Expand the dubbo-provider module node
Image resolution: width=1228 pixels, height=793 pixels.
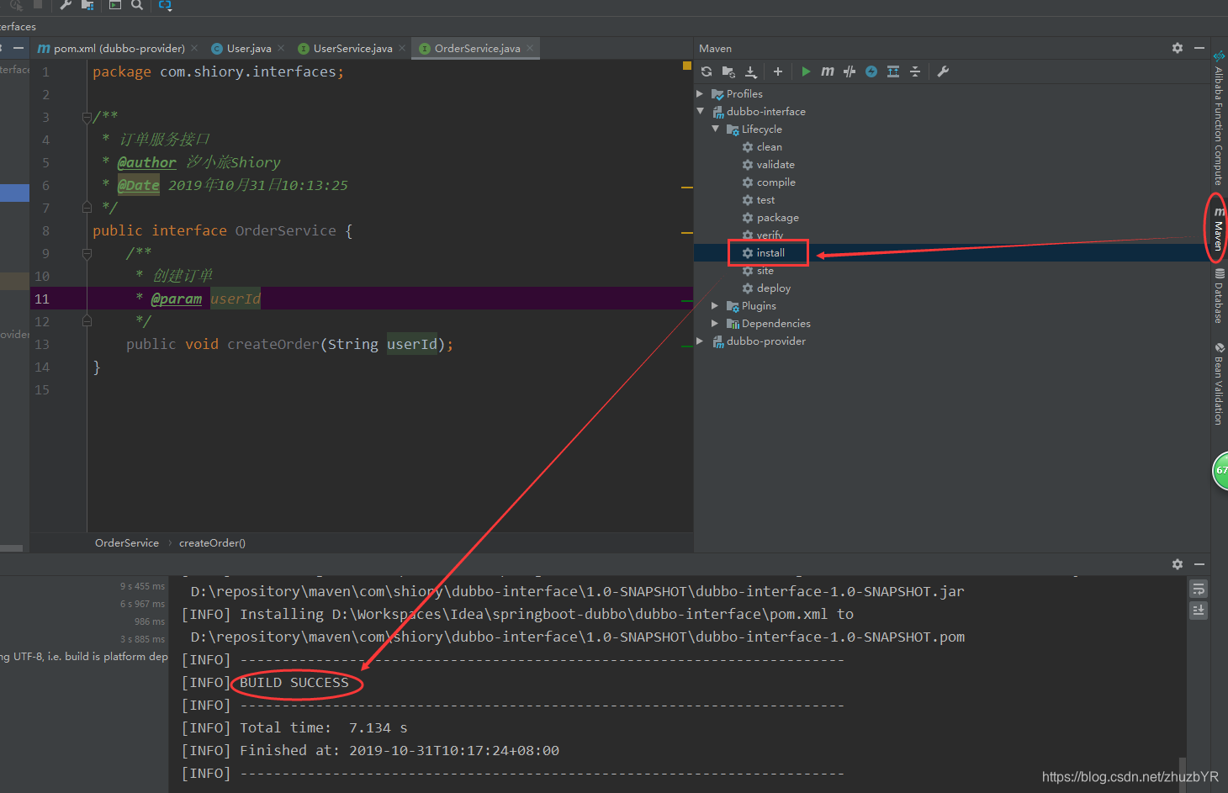coord(700,341)
